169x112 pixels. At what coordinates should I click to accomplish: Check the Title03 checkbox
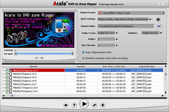[11, 77]
